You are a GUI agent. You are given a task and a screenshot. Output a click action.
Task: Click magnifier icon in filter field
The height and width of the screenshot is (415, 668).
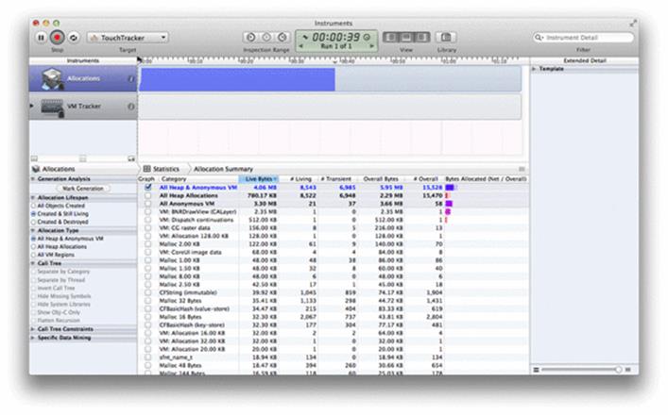tap(539, 38)
